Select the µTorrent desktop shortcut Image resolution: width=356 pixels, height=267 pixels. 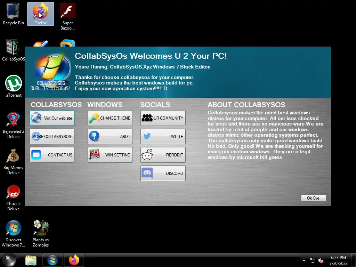(x=14, y=86)
